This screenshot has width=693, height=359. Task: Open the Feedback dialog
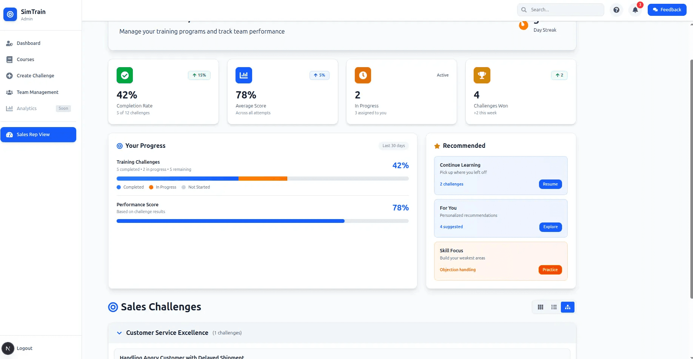(667, 9)
